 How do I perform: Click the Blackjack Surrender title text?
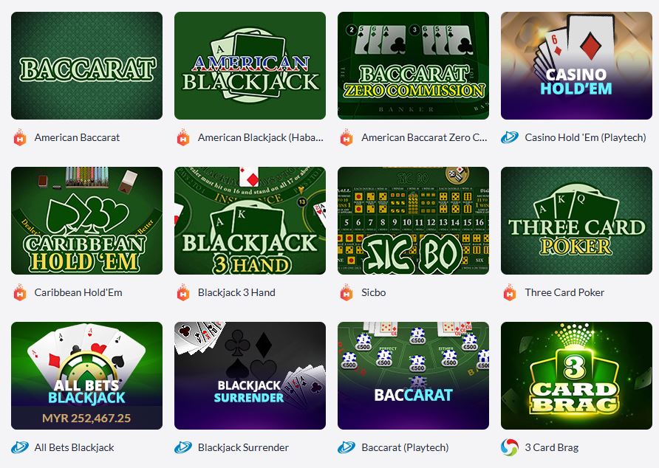pyautogui.click(x=243, y=447)
